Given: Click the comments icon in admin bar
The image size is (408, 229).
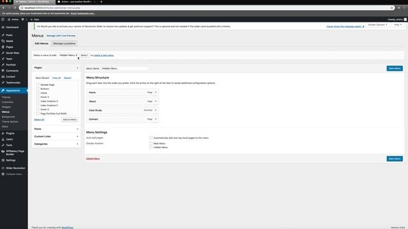Looking at the screenshot, I should click(x=23, y=20).
